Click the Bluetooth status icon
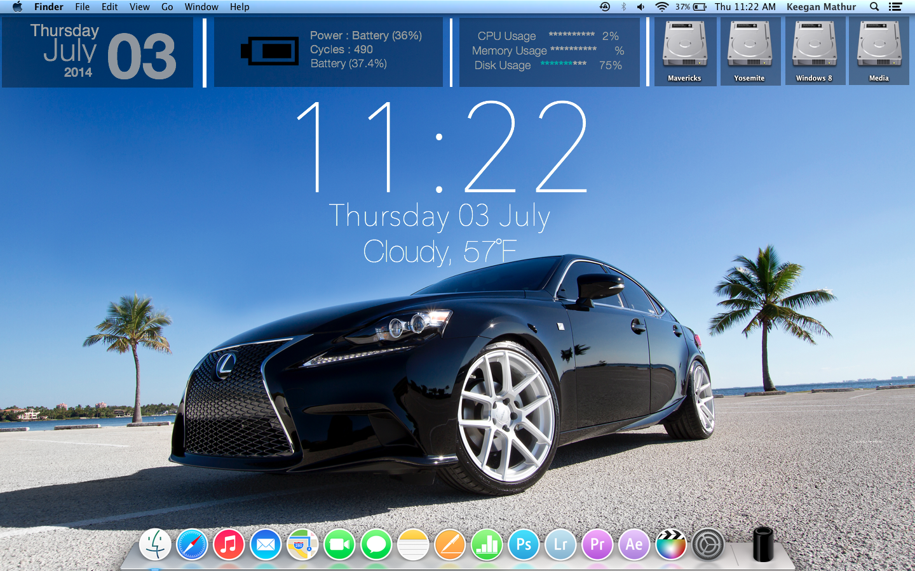Viewport: 915px width, 571px height. [x=623, y=7]
